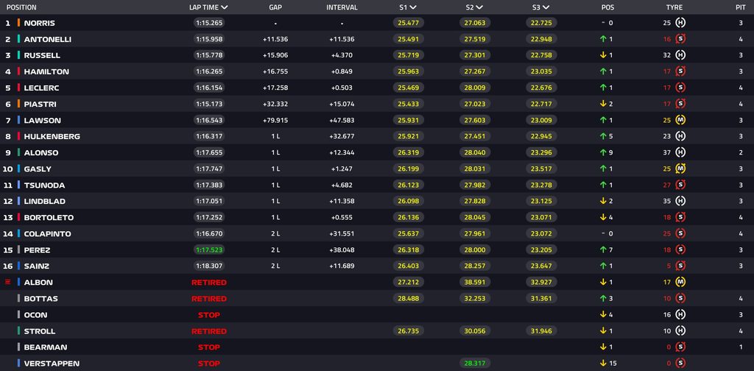Open the LAP TIME dropdown

pos(208,7)
